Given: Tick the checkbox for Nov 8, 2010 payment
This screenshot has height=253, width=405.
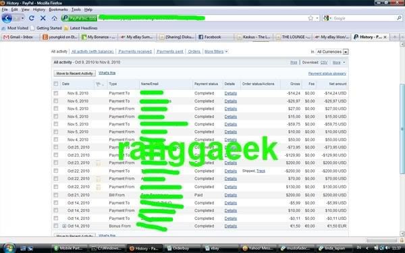Looking at the screenshot, I should coord(56,93).
